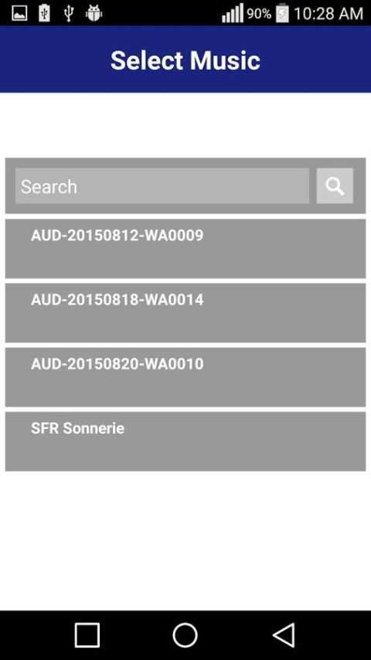The height and width of the screenshot is (660, 371).
Task: Tap the circular Home navigation button
Action: pyautogui.click(x=185, y=635)
